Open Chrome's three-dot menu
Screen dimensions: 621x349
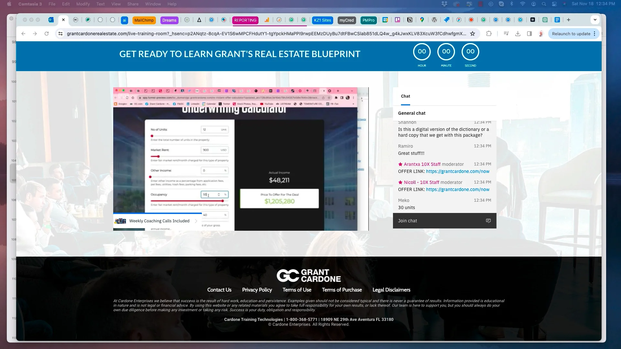(x=594, y=34)
